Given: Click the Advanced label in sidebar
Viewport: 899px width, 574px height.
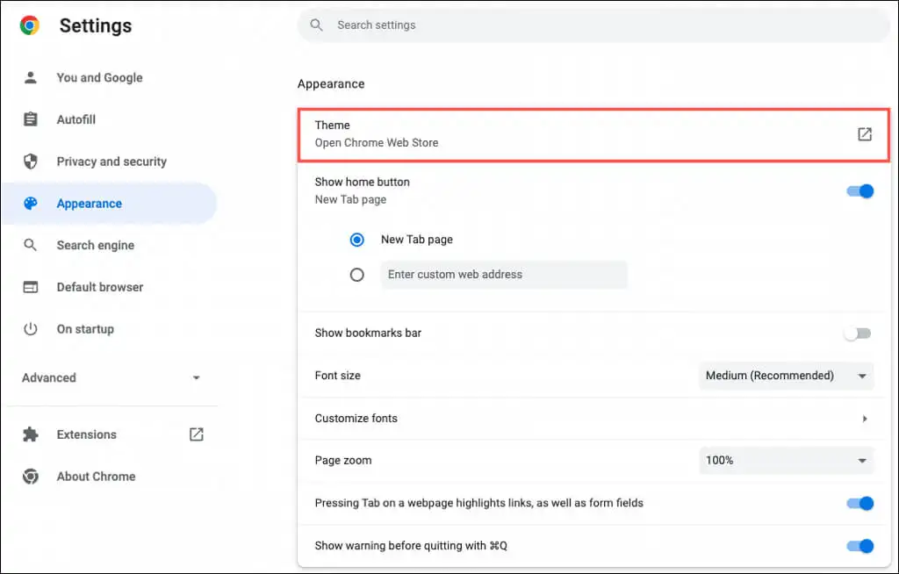Looking at the screenshot, I should pos(49,378).
